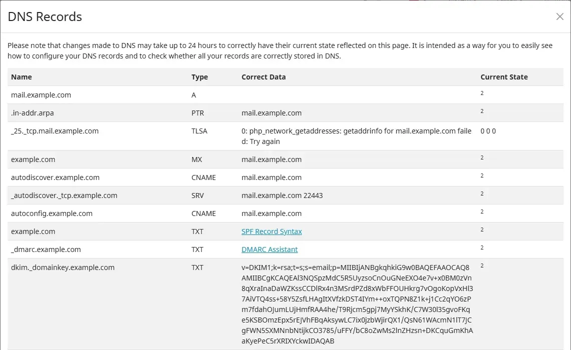Select the _dmarc.example.com record name
This screenshot has height=350, width=571.
pos(46,249)
